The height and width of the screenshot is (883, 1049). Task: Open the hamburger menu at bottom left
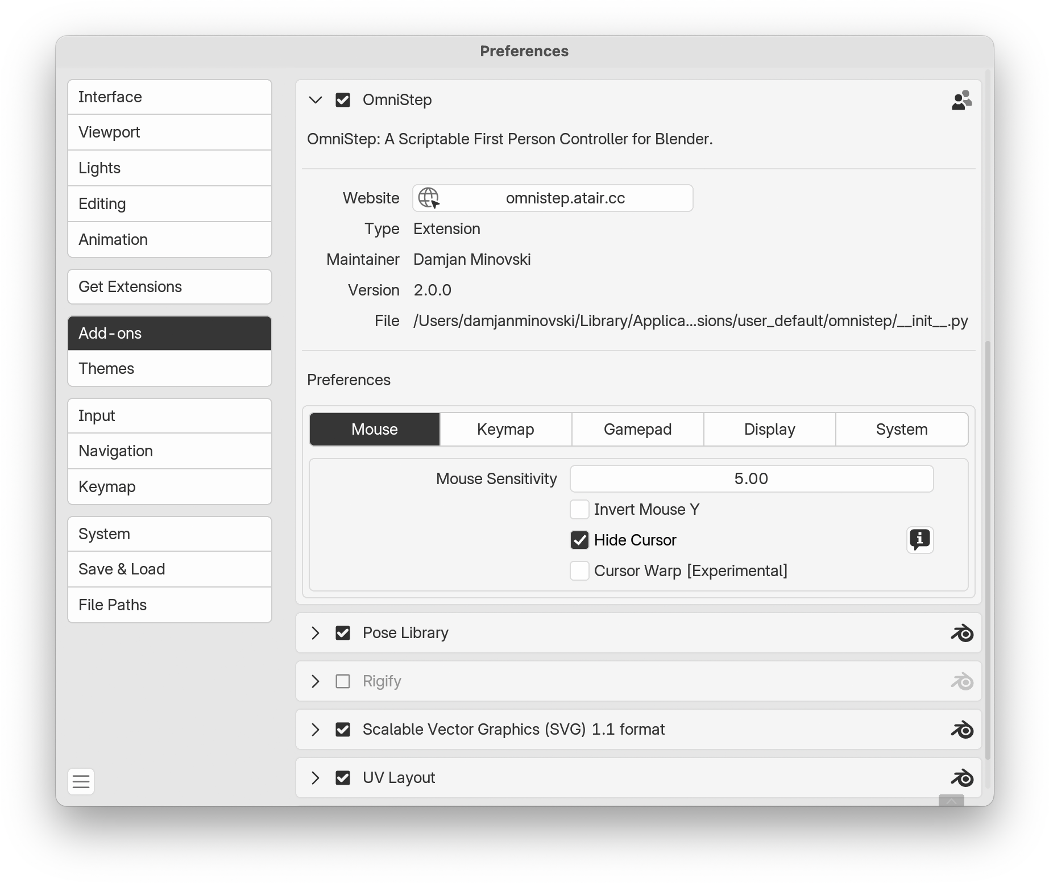tap(81, 782)
